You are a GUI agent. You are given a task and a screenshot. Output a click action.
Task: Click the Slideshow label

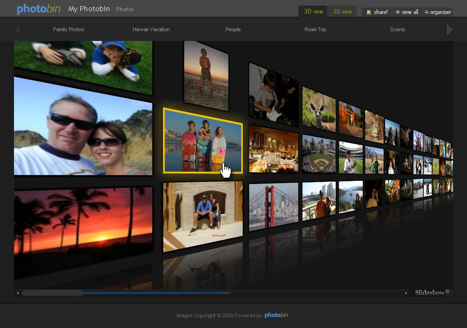click(x=430, y=293)
